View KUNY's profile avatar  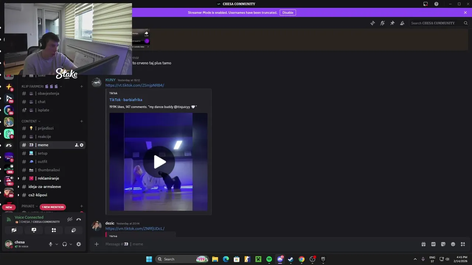(97, 82)
